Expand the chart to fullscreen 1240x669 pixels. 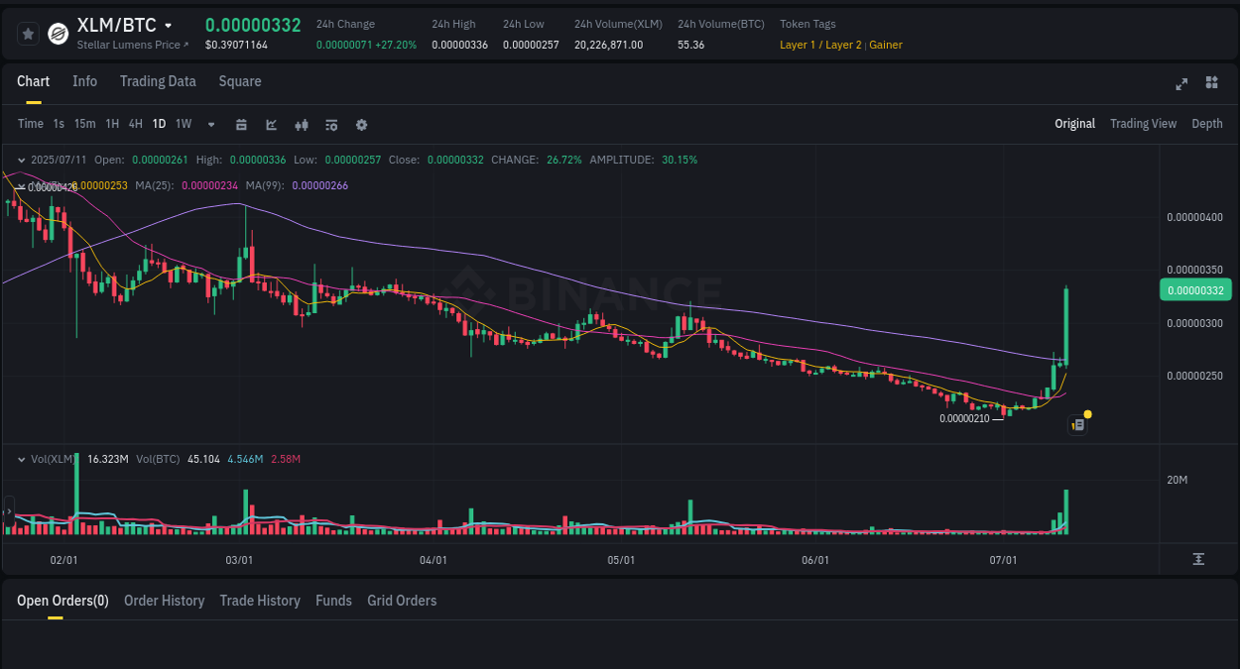coord(1181,84)
